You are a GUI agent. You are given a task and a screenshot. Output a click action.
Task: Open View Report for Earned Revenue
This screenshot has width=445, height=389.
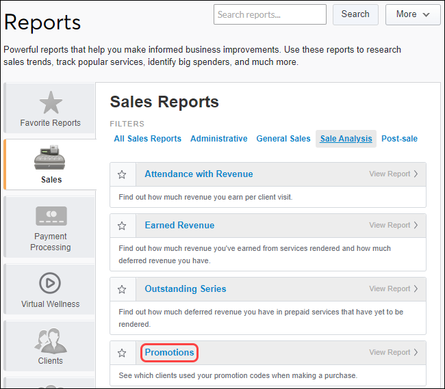click(x=393, y=226)
